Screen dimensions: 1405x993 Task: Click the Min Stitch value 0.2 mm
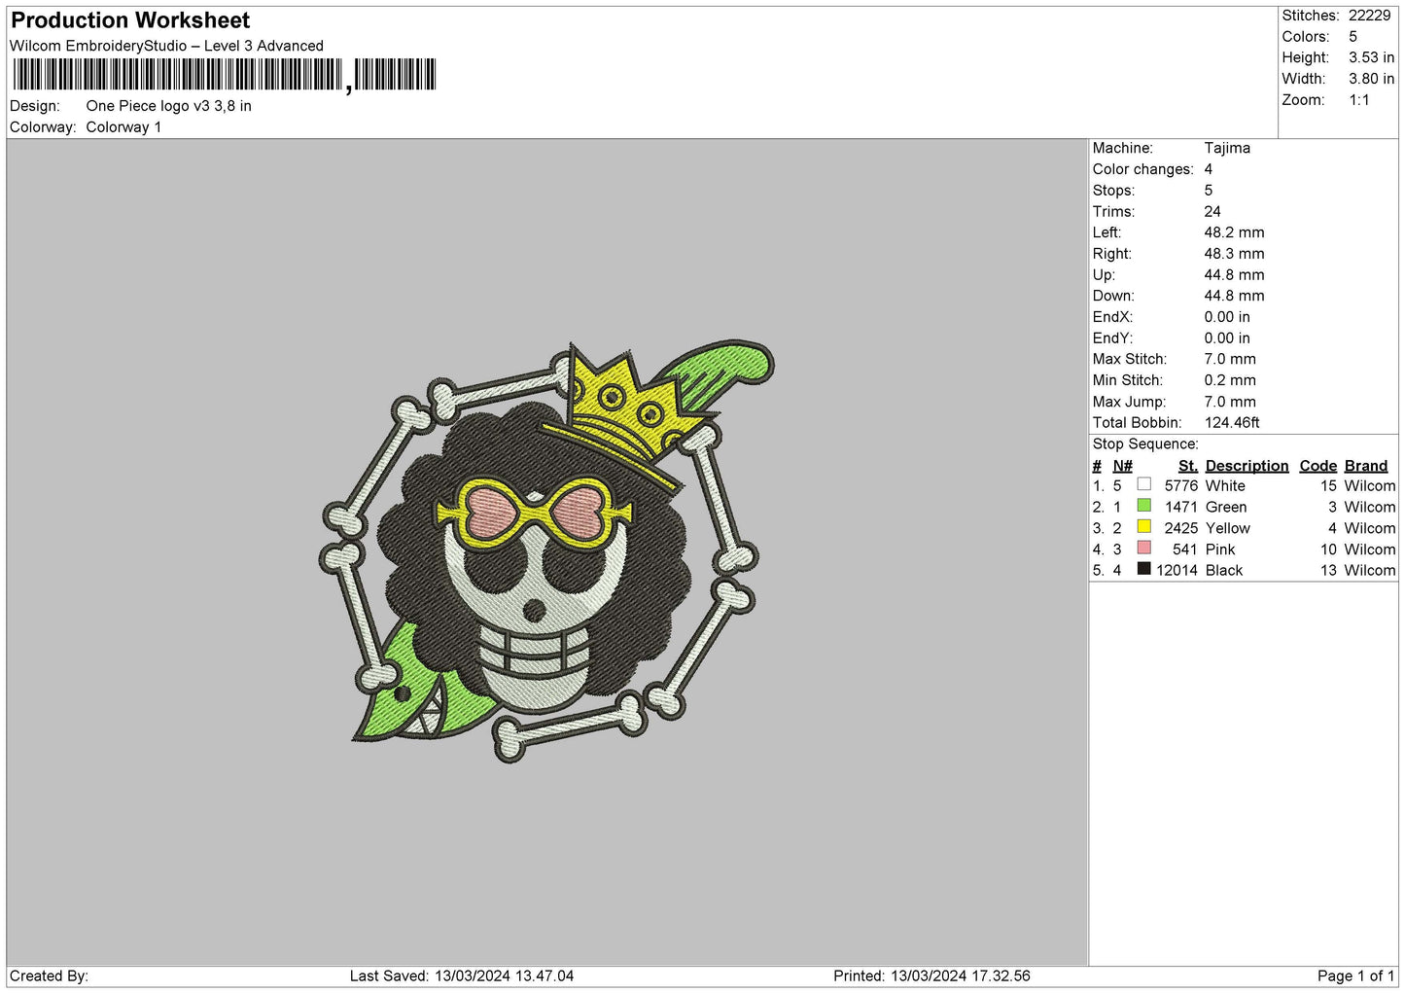pyautogui.click(x=1230, y=380)
